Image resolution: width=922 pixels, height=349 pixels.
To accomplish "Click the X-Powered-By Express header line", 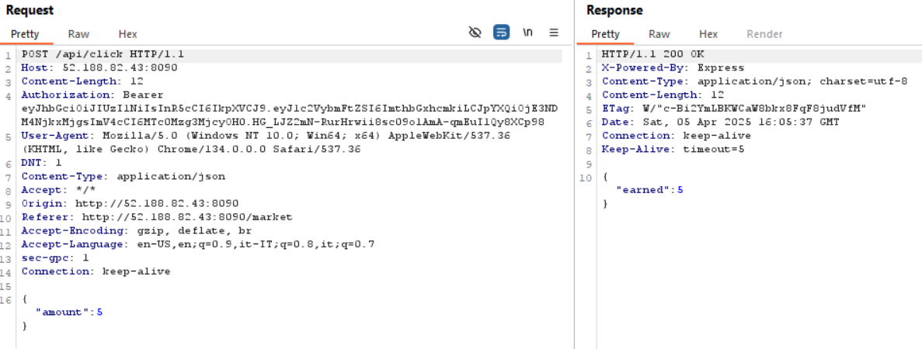I will (x=673, y=67).
